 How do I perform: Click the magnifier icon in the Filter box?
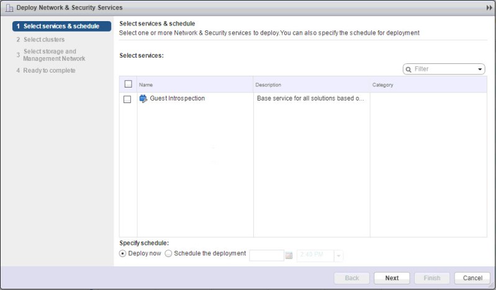click(x=409, y=69)
